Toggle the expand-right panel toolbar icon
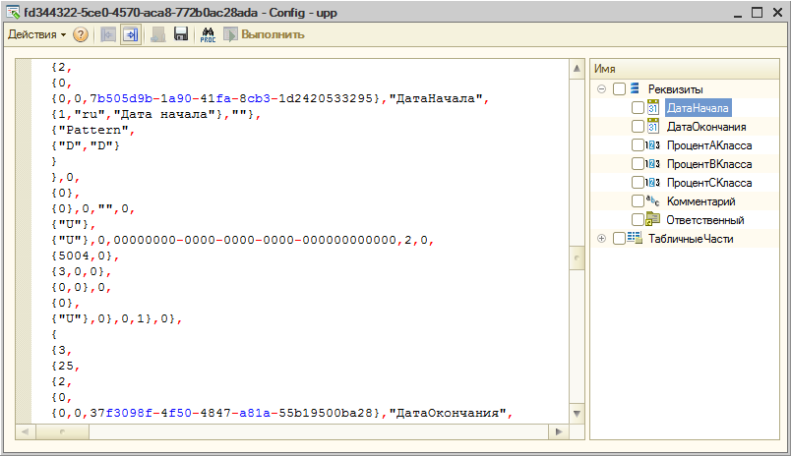This screenshot has height=456, width=791. (131, 34)
